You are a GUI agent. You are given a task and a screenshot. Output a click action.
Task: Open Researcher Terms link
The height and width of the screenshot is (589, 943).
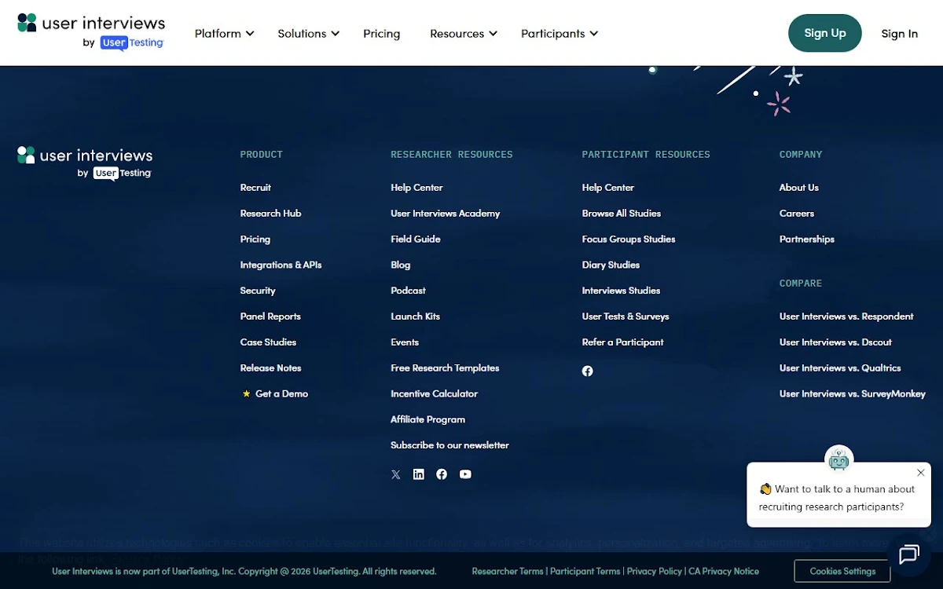click(508, 571)
